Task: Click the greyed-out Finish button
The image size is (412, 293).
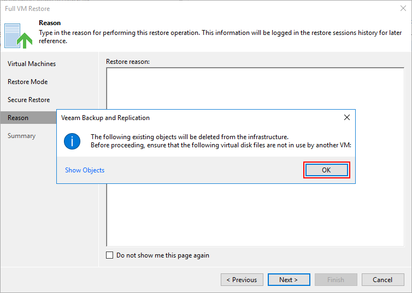Action: [336, 280]
